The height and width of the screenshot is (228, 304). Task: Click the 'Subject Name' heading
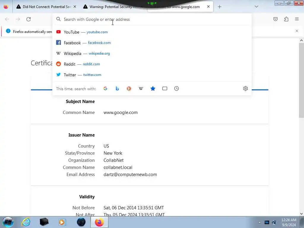tap(80, 102)
